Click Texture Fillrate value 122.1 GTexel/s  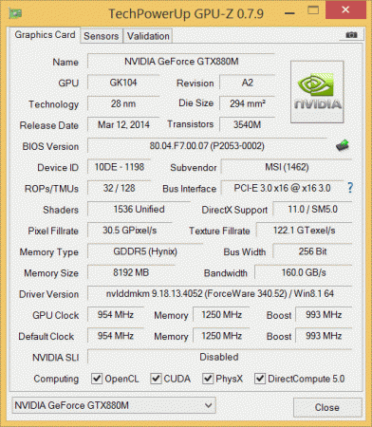(x=304, y=231)
